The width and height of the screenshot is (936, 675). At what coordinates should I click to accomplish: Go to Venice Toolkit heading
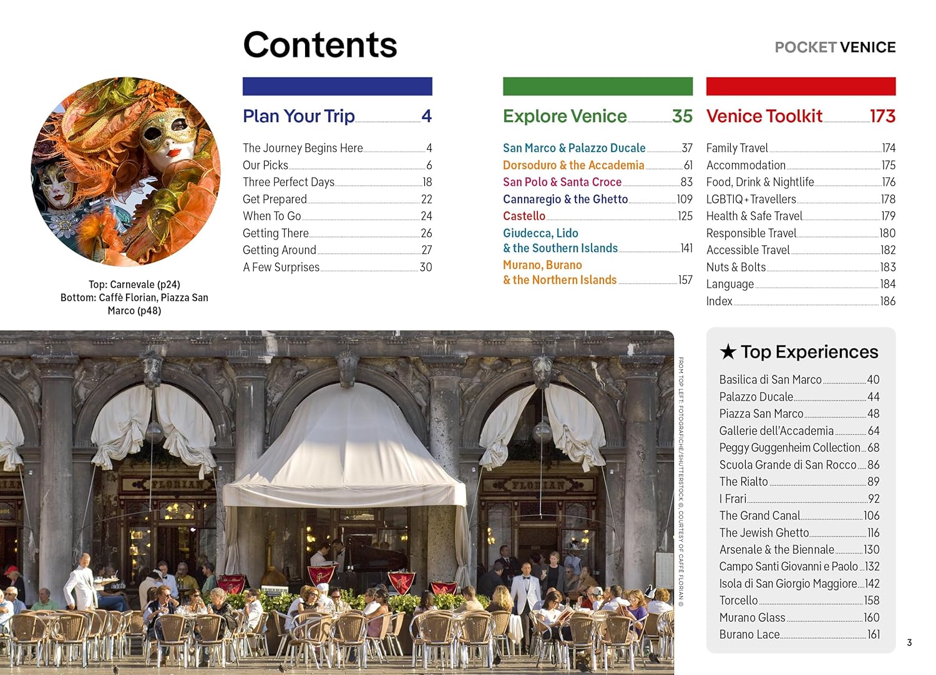tap(801, 116)
